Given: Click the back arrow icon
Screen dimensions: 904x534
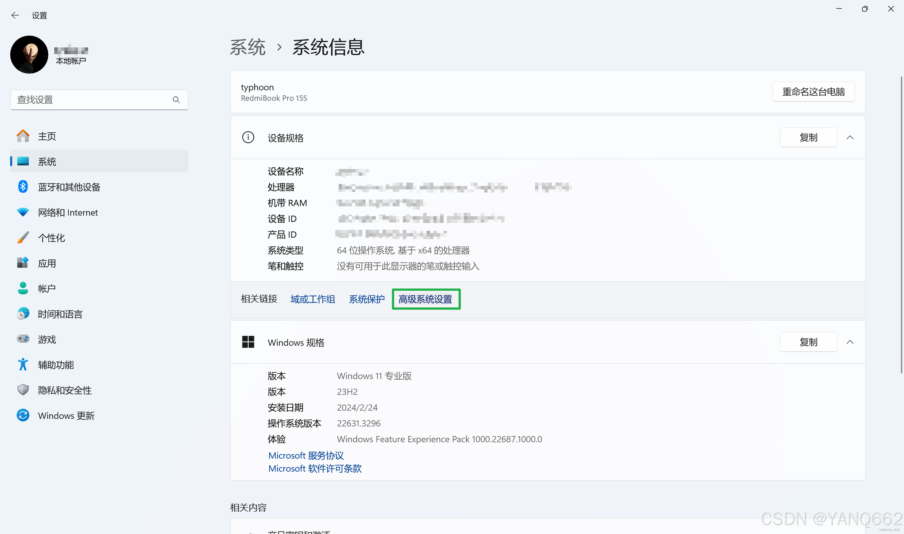Looking at the screenshot, I should coord(15,15).
